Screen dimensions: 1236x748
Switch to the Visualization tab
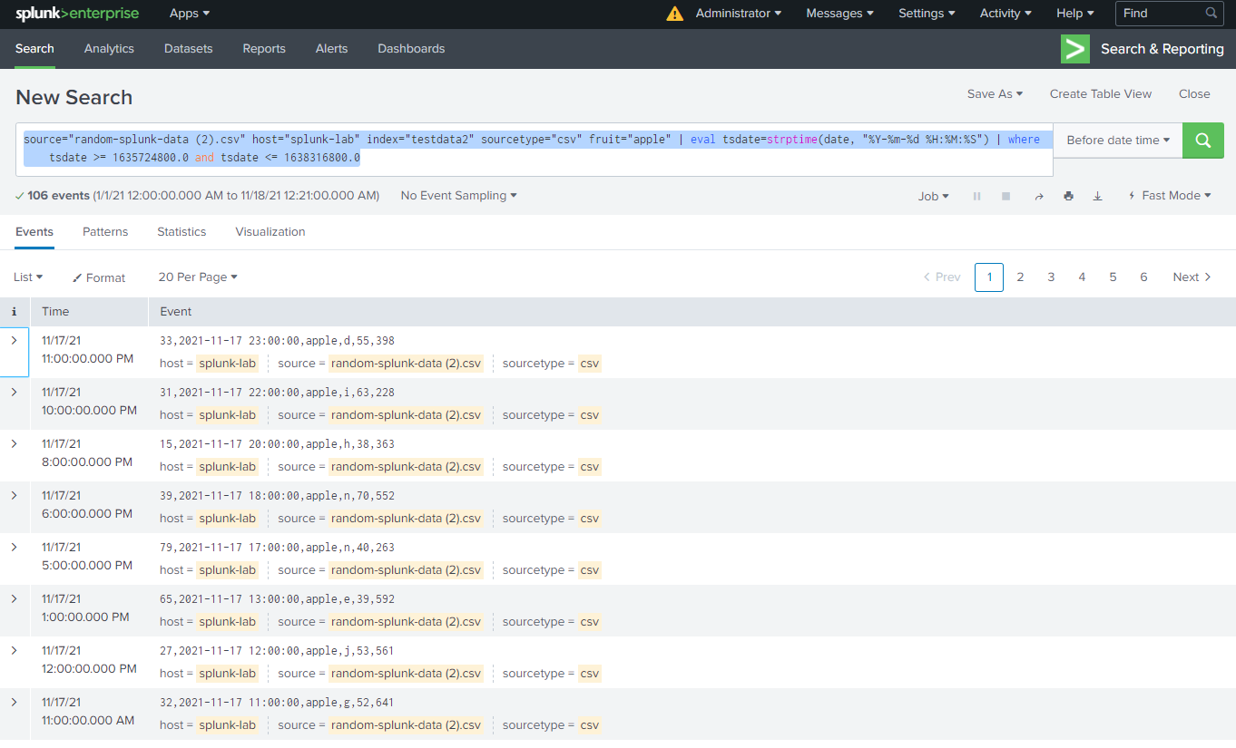[x=270, y=232]
